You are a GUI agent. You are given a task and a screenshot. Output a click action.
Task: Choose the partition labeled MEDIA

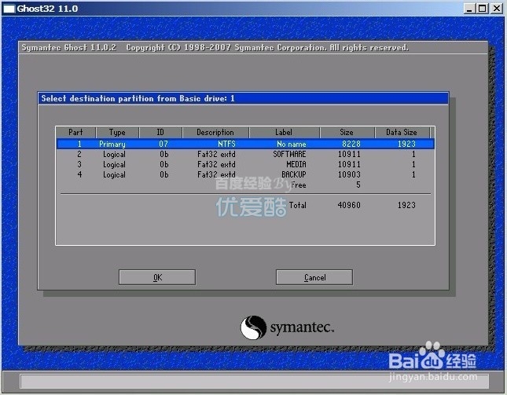pyautogui.click(x=245, y=164)
